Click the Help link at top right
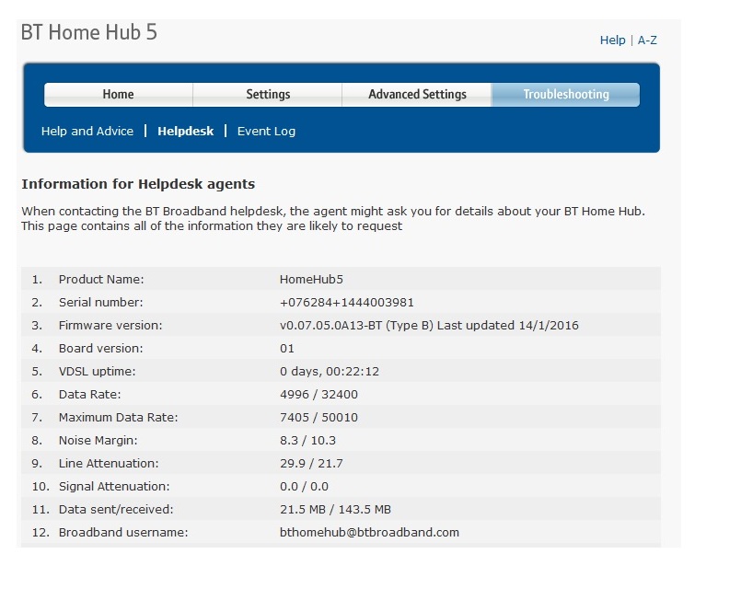Viewport: 741px width, 600px height. pos(612,40)
